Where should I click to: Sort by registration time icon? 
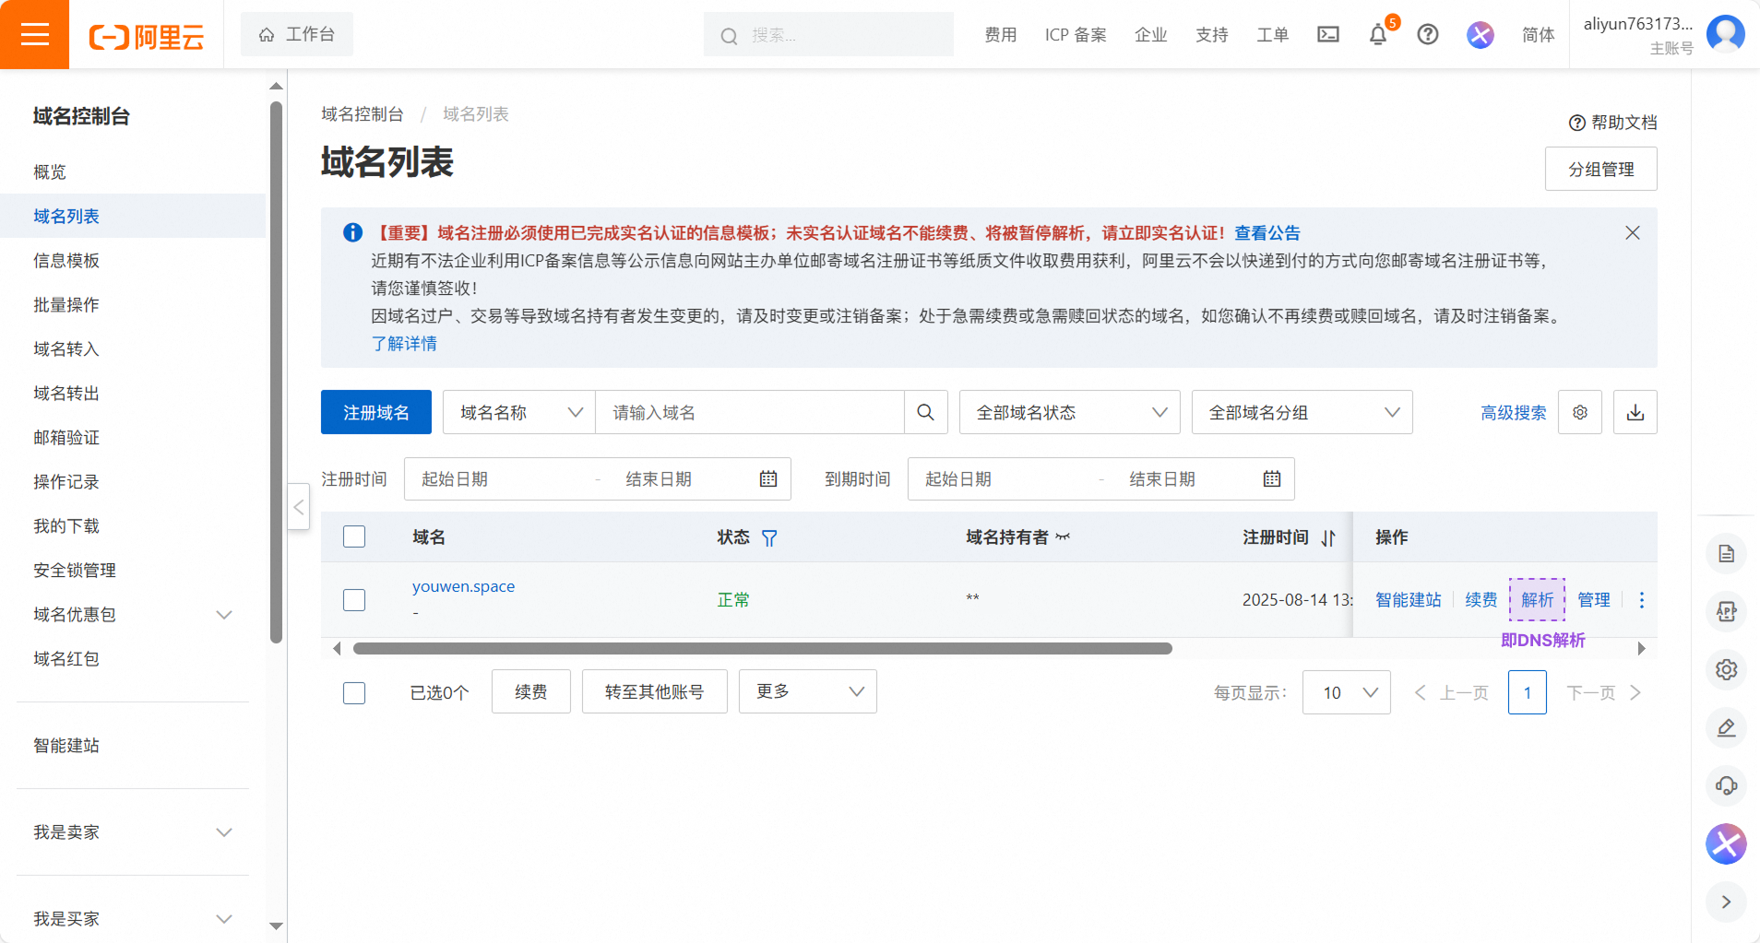click(1328, 538)
